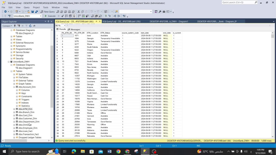Image resolution: width=276 pixels, height=155 pixels.
Task: Toggle Results to Text icon
Action: (x=92, y=16)
